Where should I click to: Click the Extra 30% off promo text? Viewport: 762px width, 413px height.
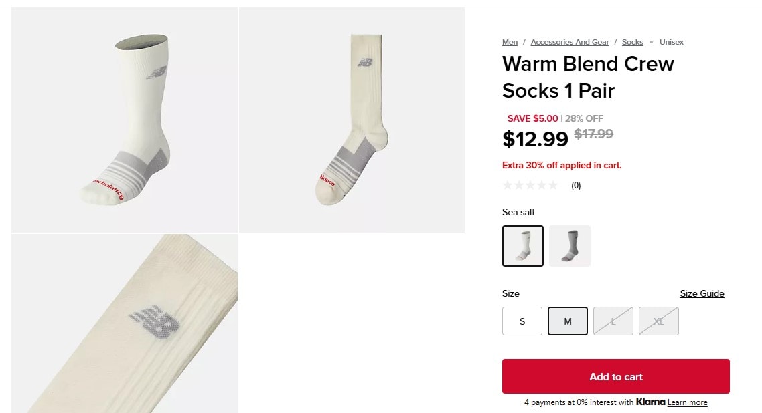tap(561, 165)
